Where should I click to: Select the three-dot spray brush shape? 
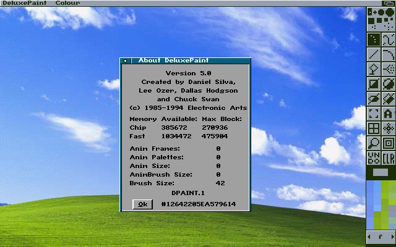(374, 27)
